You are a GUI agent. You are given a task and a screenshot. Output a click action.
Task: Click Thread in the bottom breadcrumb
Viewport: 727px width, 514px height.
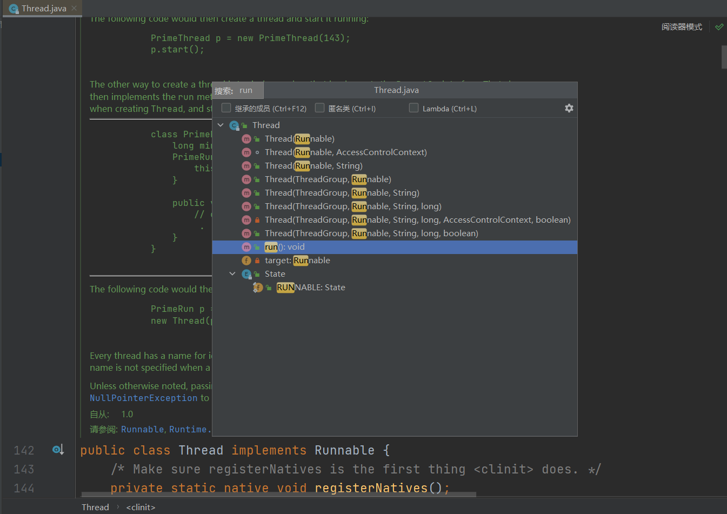(95, 507)
